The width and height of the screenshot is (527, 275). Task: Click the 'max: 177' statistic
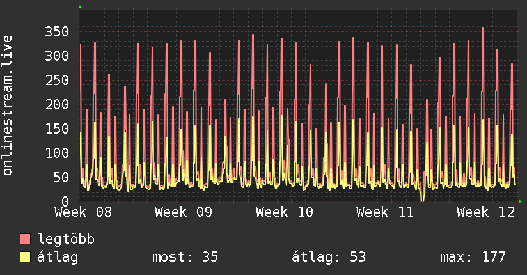[473, 257]
